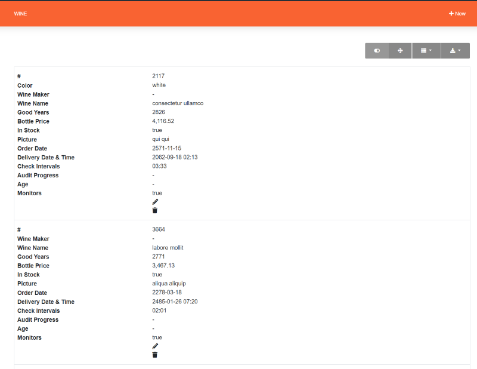The height and width of the screenshot is (369, 477).
Task: Edit wine 2117 with pencil icon
Action: (155, 202)
